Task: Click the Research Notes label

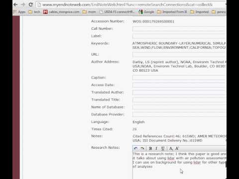Action: click(x=106, y=148)
